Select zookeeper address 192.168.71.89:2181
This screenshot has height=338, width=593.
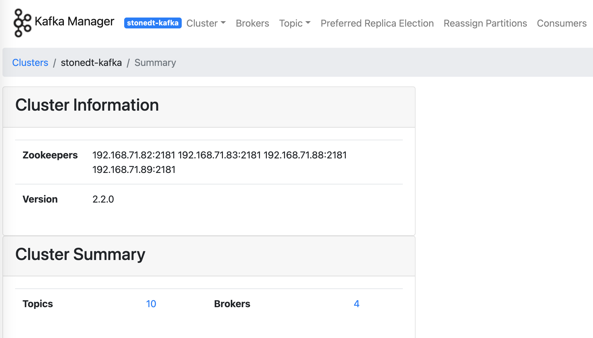click(134, 170)
